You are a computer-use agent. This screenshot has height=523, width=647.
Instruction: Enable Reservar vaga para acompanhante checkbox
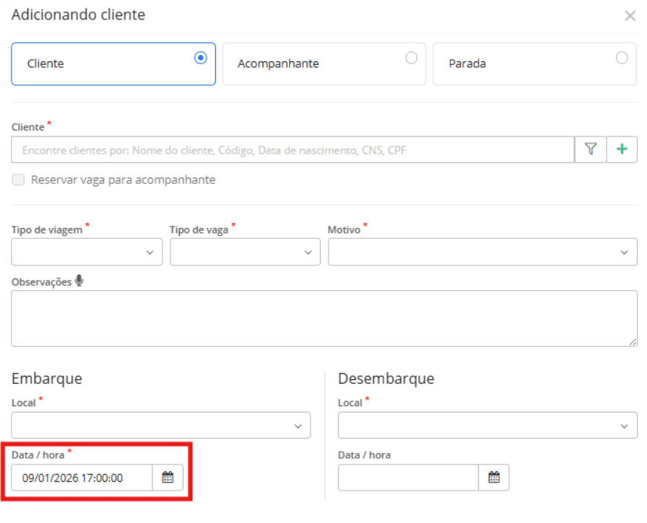pyautogui.click(x=18, y=180)
